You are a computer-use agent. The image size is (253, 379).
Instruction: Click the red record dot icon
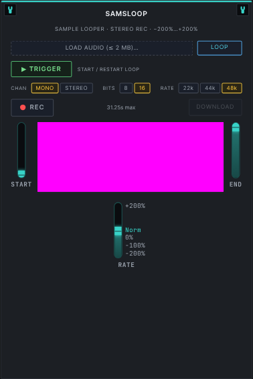click(x=23, y=107)
